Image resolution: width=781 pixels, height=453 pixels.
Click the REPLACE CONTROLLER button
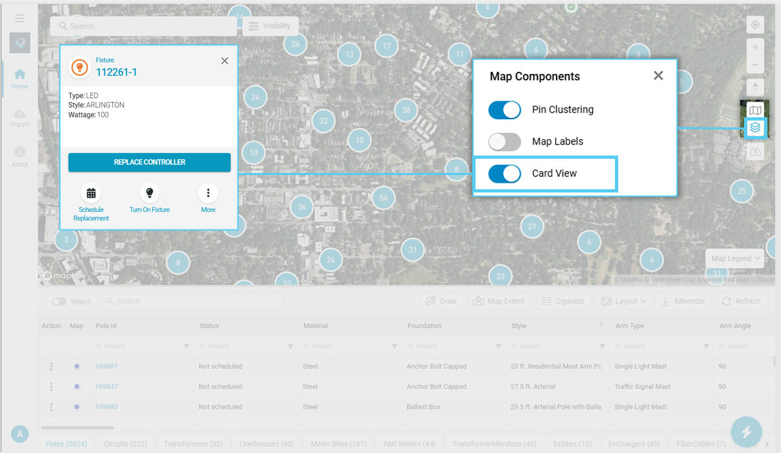[149, 162]
